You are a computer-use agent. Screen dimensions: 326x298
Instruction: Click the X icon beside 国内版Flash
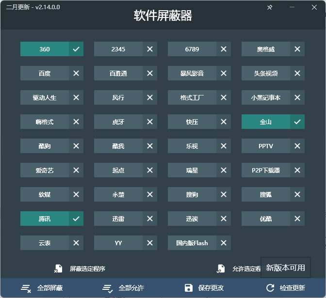coord(224,243)
